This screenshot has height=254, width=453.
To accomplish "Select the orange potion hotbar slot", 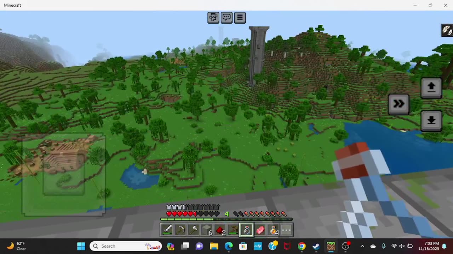I will pos(273,230).
